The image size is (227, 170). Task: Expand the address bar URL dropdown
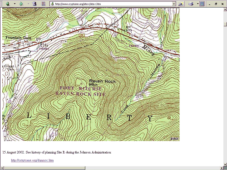pyautogui.click(x=174, y=4)
